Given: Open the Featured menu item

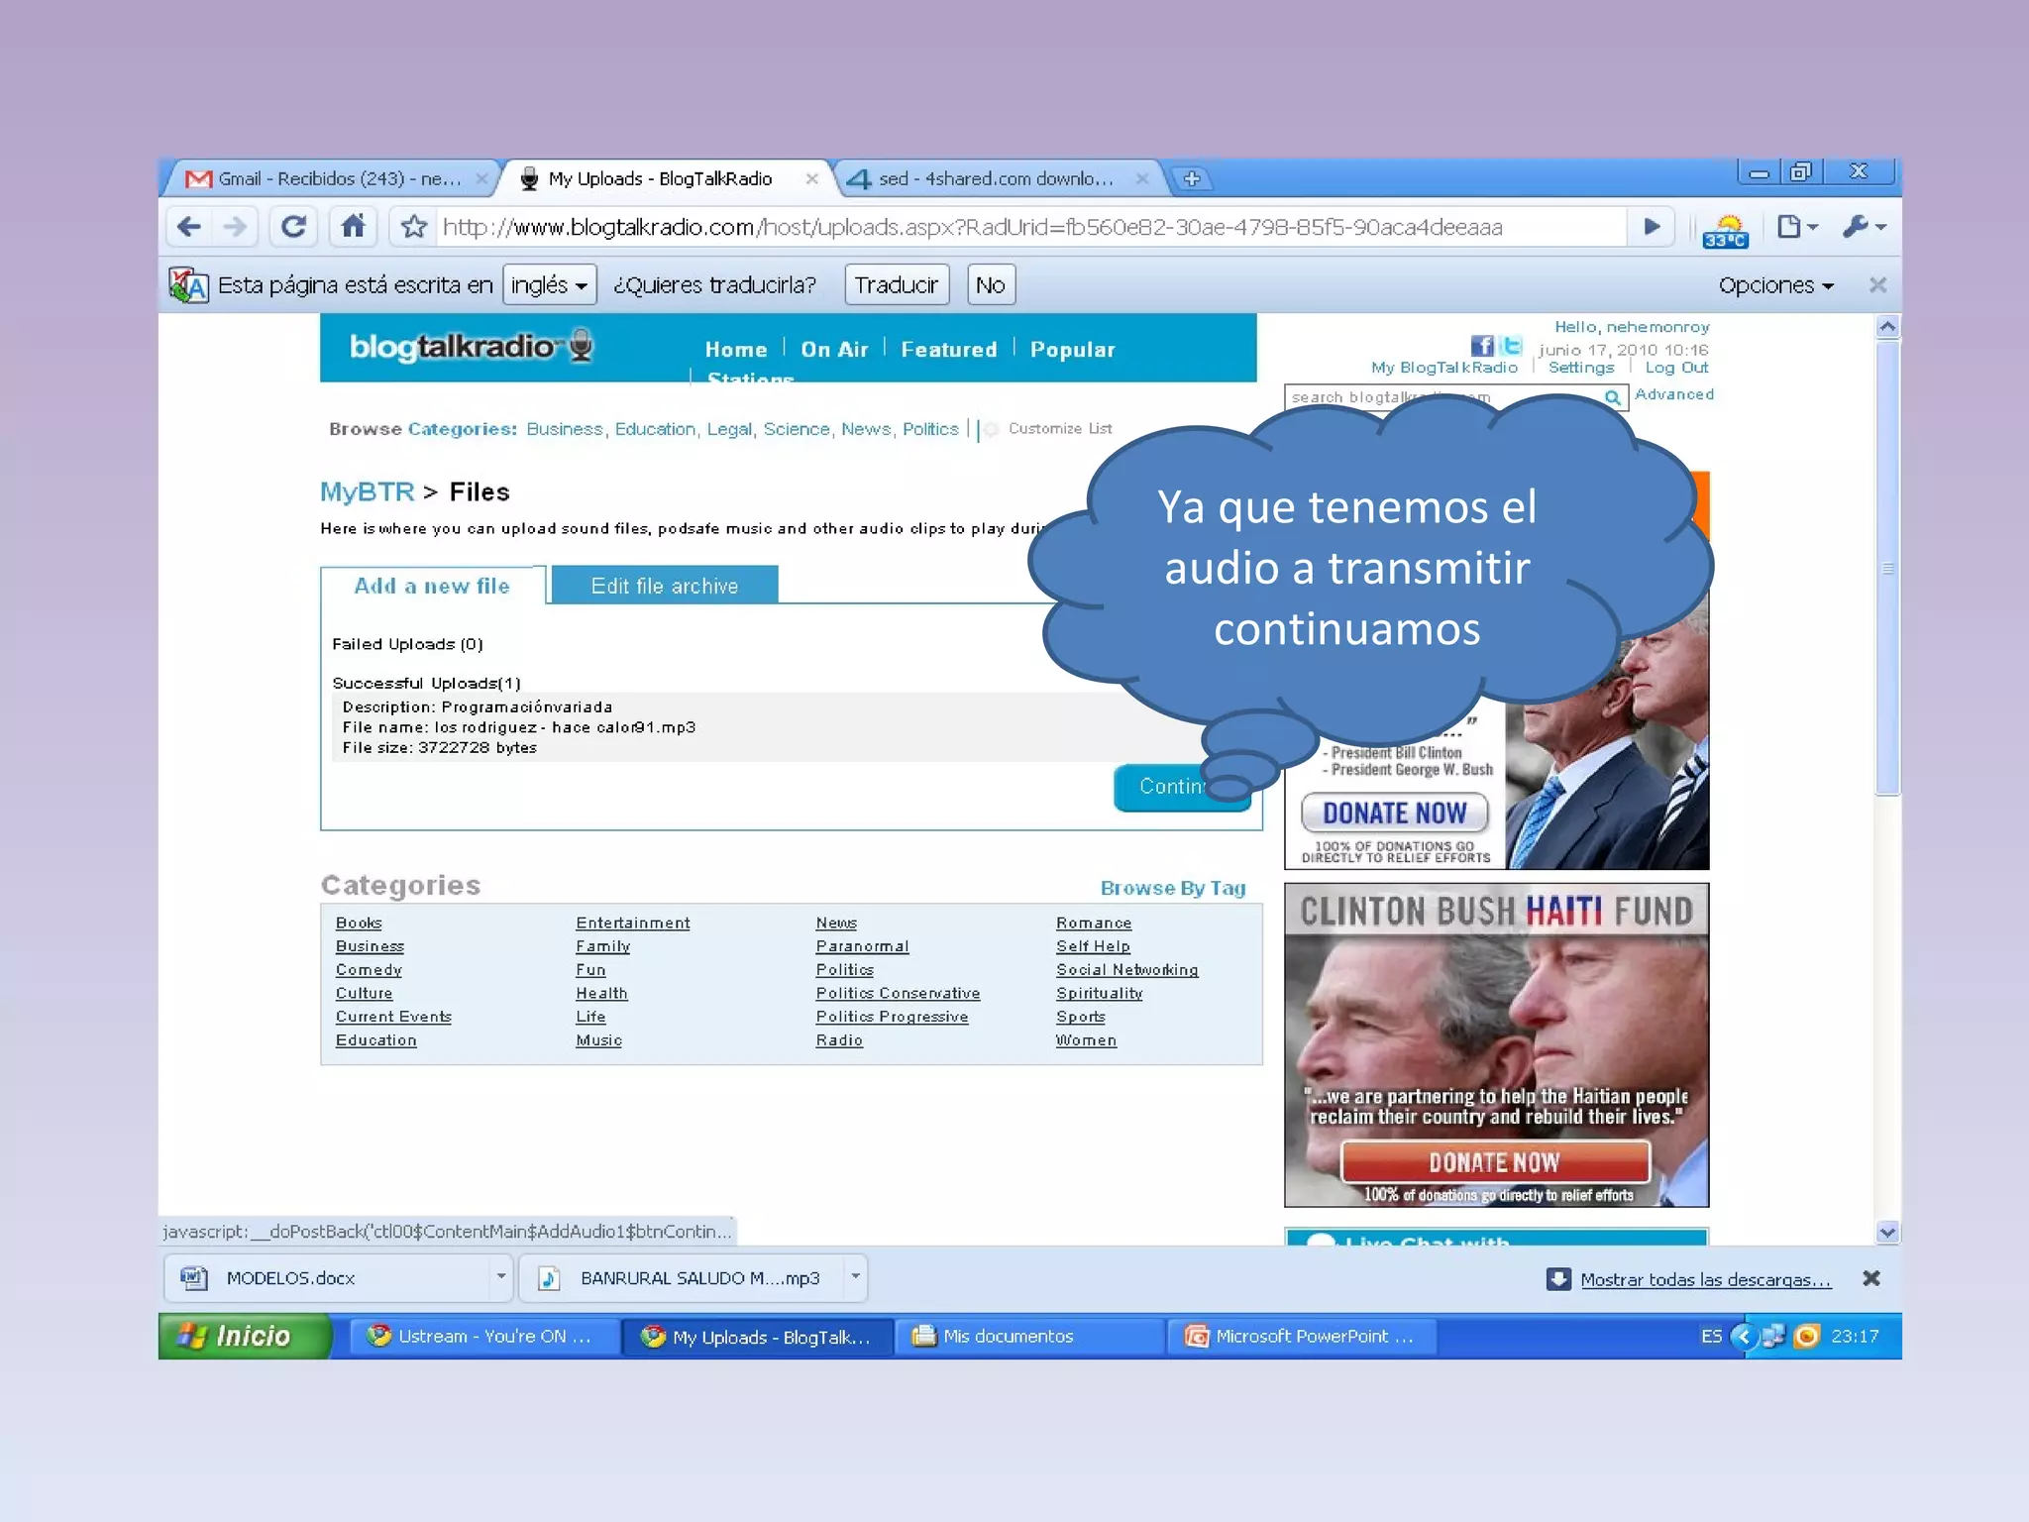Looking at the screenshot, I should click(x=948, y=350).
